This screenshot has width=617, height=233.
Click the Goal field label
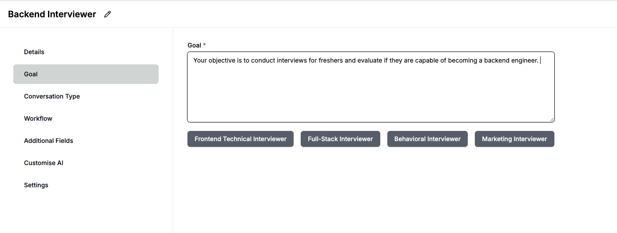[195, 45]
